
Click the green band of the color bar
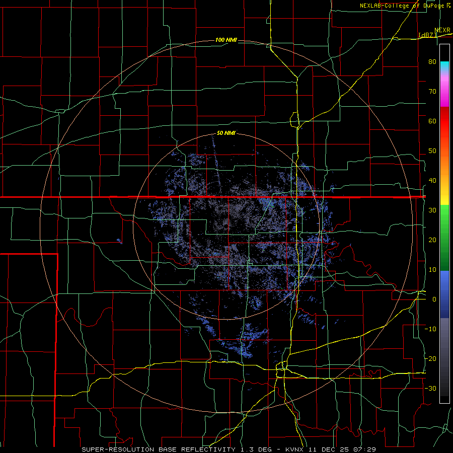pos(444,238)
